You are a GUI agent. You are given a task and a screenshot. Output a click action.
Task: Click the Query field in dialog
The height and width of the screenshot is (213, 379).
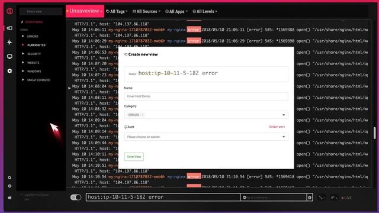point(206,73)
